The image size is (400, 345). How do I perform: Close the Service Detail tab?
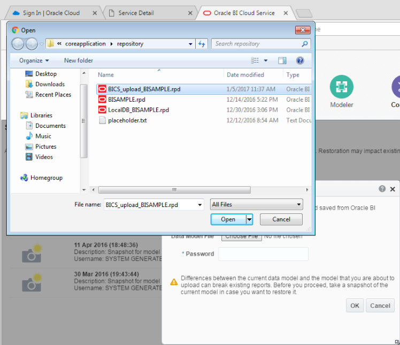click(x=190, y=13)
